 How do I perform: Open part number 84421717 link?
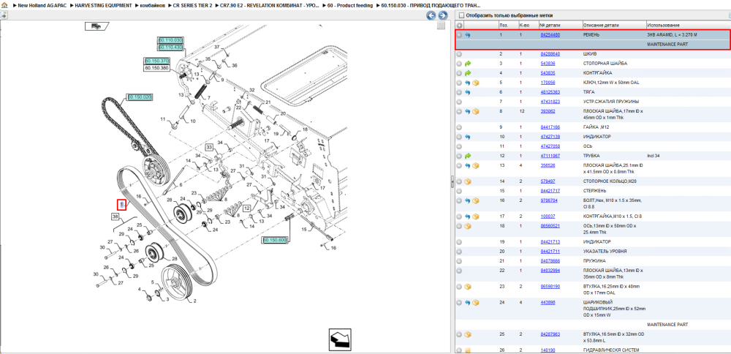click(x=550, y=191)
